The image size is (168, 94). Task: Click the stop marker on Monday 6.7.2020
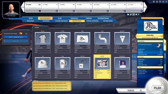[x=40, y=11]
